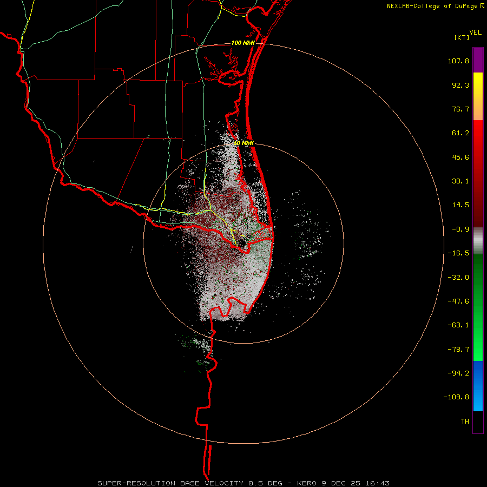This screenshot has height=487, width=487.
Task: Click the -32.0 velocity scale value
Action: pos(458,278)
